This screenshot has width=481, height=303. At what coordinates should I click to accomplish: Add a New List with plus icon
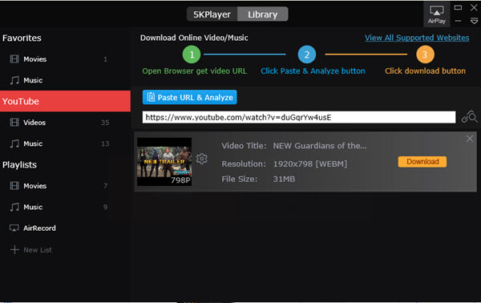(x=30, y=249)
